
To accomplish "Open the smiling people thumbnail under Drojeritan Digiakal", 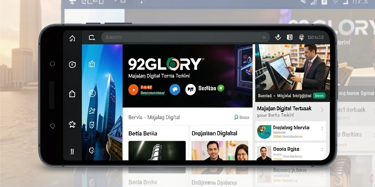I will [x=220, y=150].
